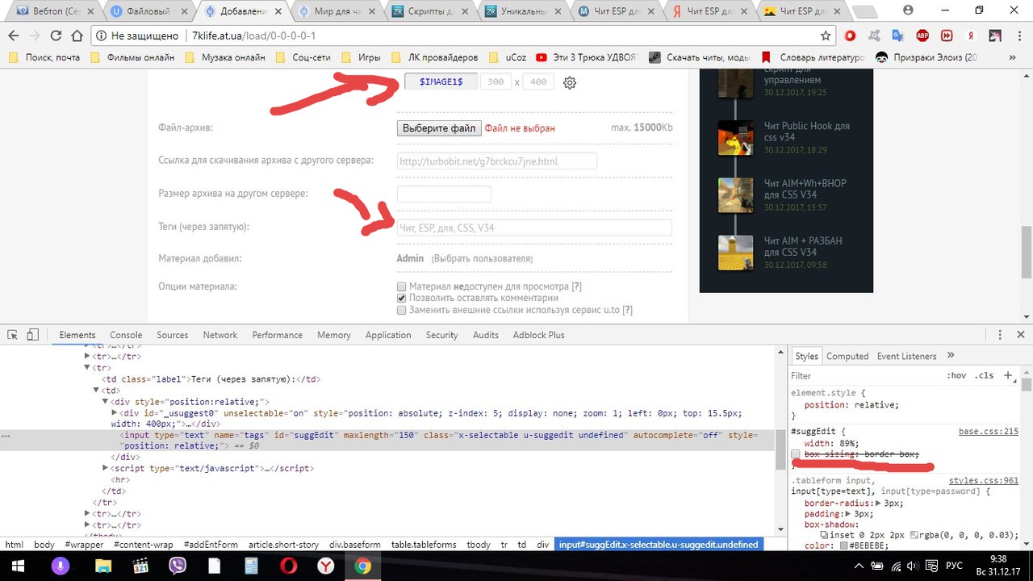Click the archive download link input field

click(x=497, y=161)
